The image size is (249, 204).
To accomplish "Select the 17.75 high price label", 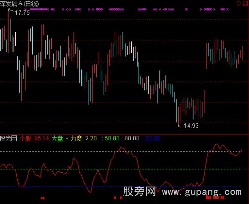I will click(22, 13).
